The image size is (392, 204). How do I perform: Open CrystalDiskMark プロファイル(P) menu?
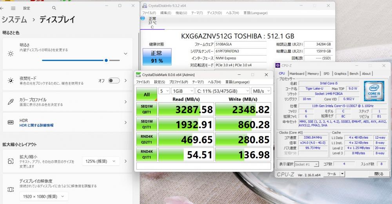tap(178, 82)
